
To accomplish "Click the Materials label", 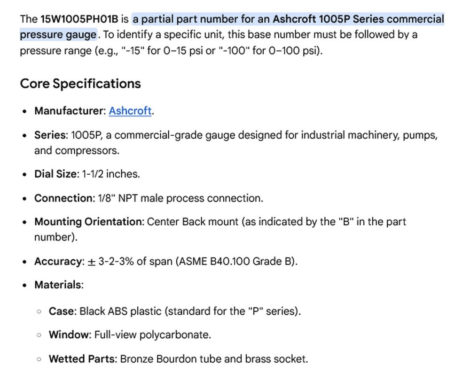I will click(x=59, y=285).
